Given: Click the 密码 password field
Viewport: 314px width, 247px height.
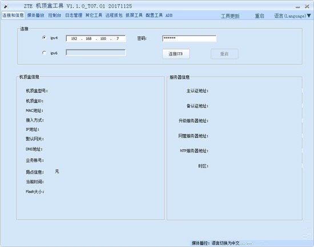Looking at the screenshot, I should [189, 38].
